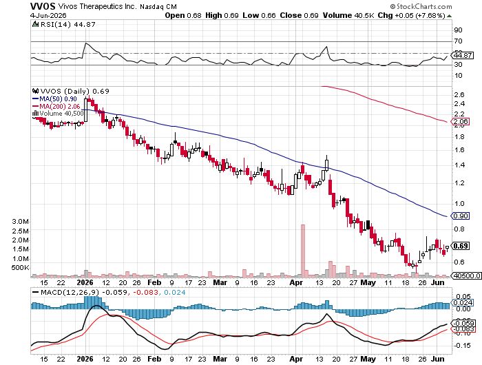Image resolution: width=482 pixels, height=365 pixels.
Task: Click the VVOS ticker symbol title
Action: (43, 6)
